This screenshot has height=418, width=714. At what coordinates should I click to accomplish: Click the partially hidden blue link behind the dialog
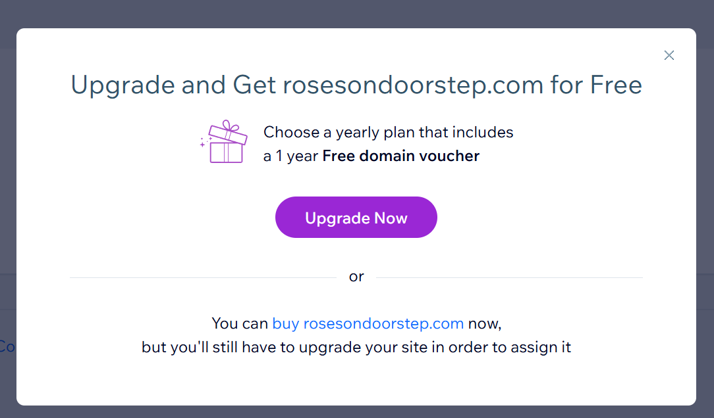7,347
